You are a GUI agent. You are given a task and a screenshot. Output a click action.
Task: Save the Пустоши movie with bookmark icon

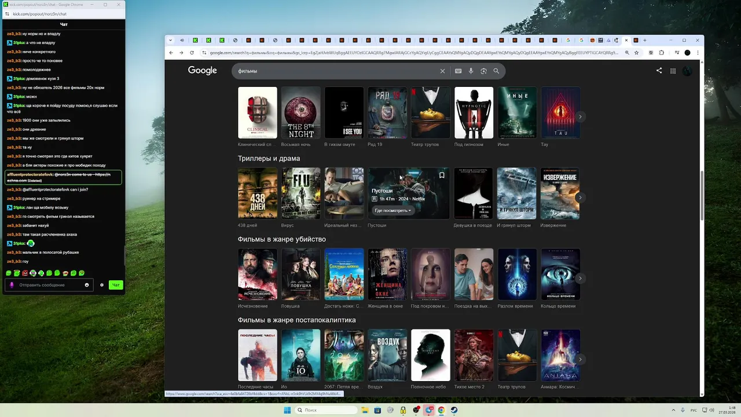[442, 175]
